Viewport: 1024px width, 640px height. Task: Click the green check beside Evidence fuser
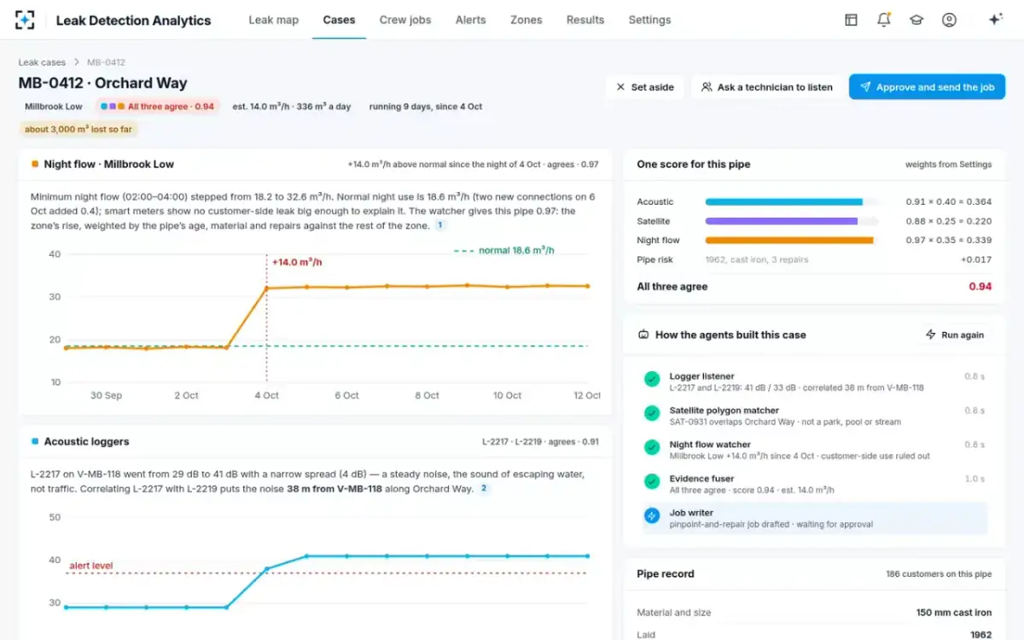coord(652,481)
